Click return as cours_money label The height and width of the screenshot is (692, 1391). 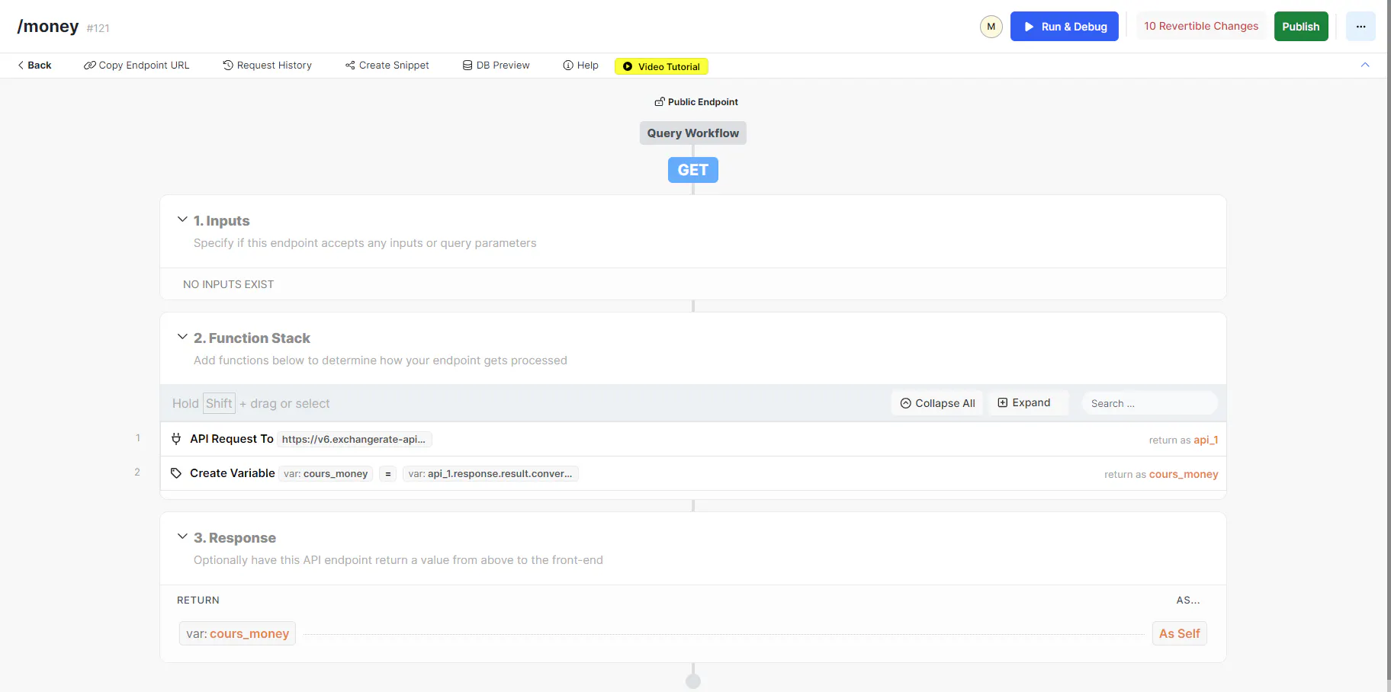point(1161,474)
